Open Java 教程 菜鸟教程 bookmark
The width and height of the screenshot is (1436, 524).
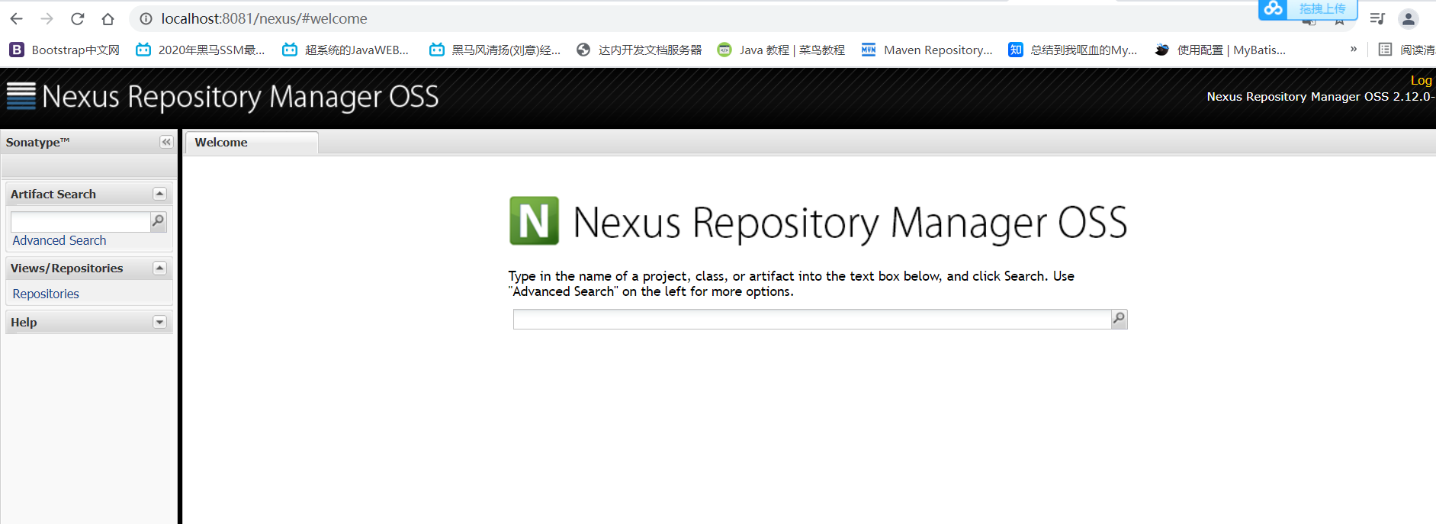click(x=781, y=50)
